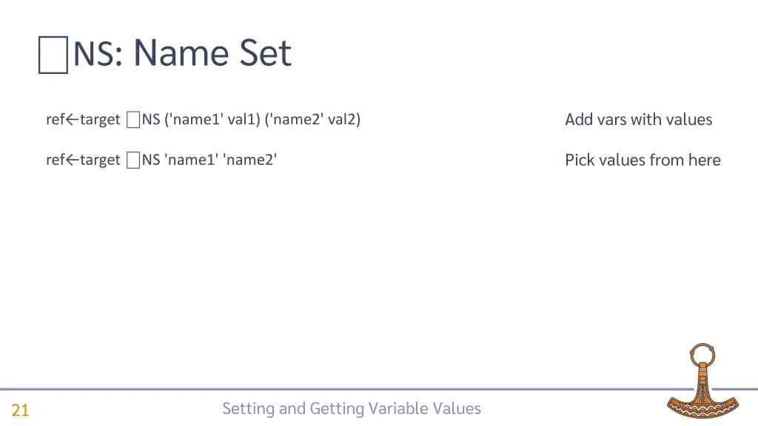The width and height of the screenshot is (758, 426).
Task: Select the 'Add vars with values' description
Action: 638,120
